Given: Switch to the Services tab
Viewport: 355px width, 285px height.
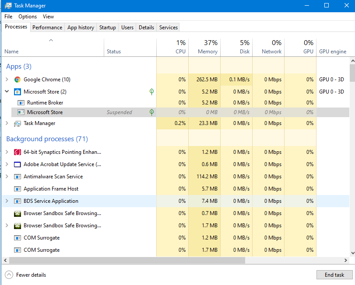Looking at the screenshot, I should click(x=168, y=28).
